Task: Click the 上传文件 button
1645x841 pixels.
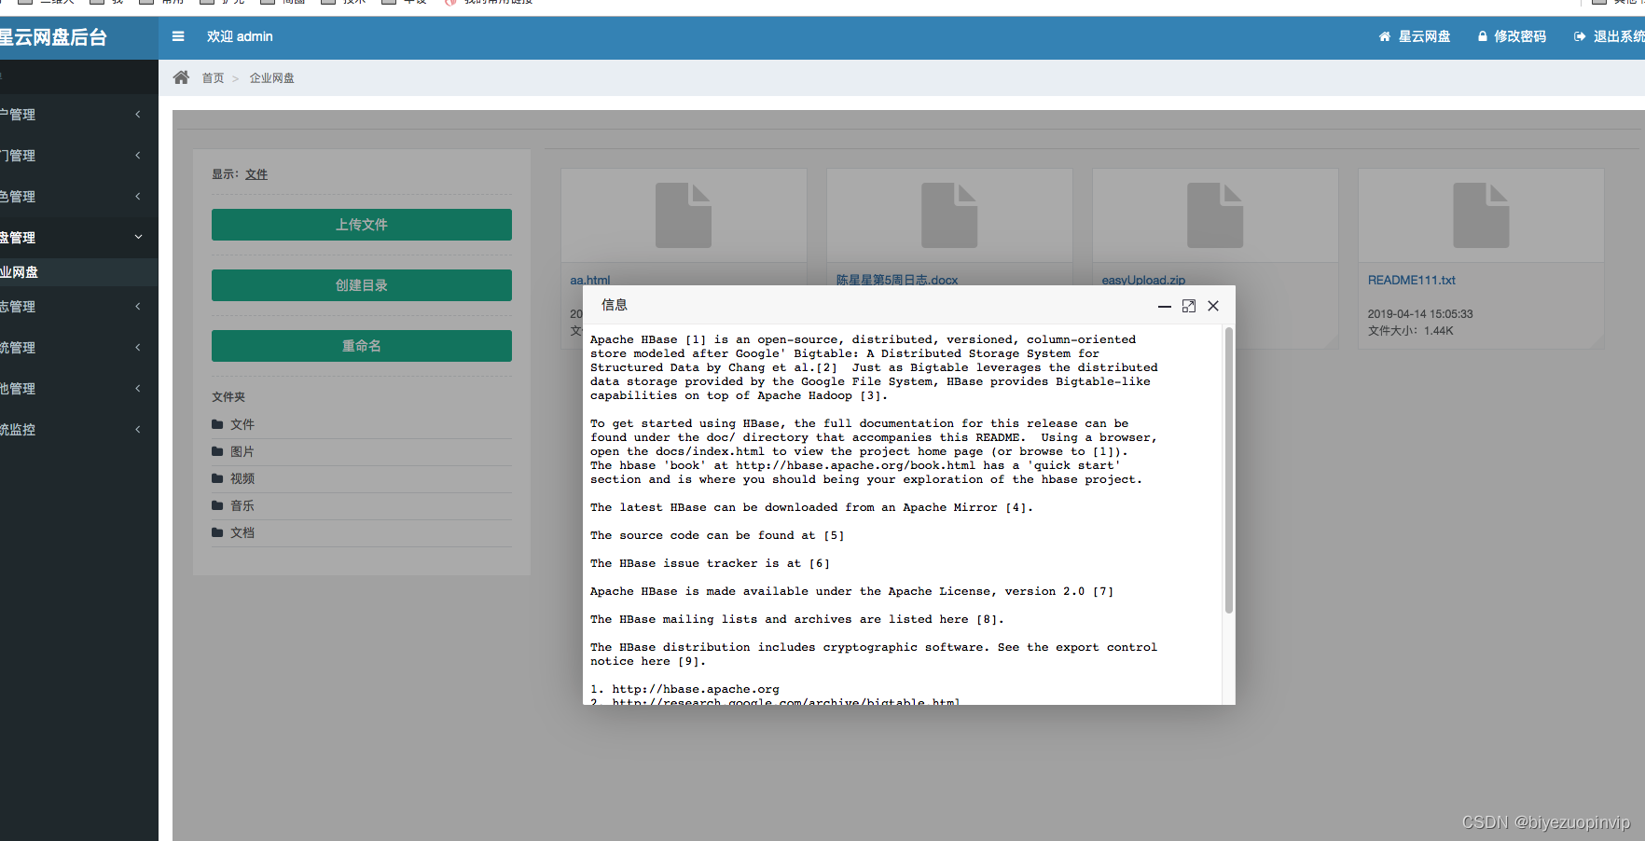Action: (362, 225)
